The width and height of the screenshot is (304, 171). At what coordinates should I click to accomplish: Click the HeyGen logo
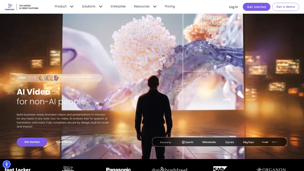click(x=249, y=142)
